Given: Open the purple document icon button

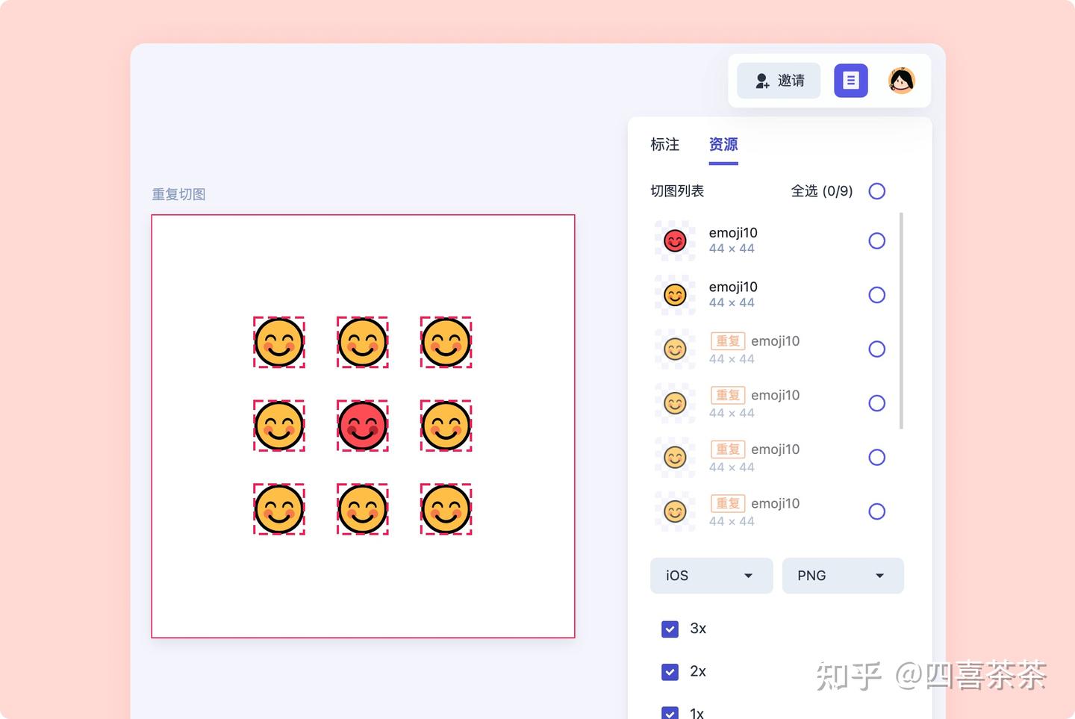Looking at the screenshot, I should coord(850,81).
